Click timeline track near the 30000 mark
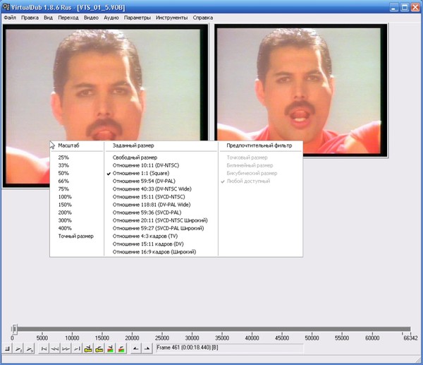423x365 pixels. coord(192,329)
